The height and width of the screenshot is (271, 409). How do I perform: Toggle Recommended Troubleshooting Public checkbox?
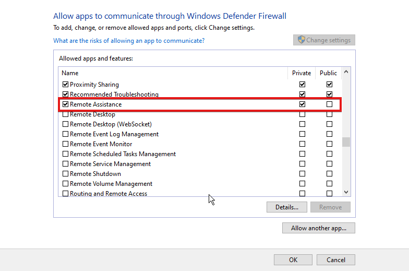330,94
